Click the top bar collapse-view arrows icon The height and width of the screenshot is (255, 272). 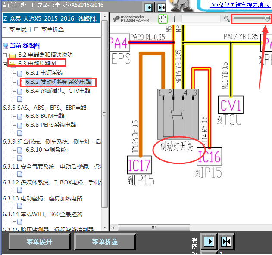pyautogui.click(x=162, y=8)
